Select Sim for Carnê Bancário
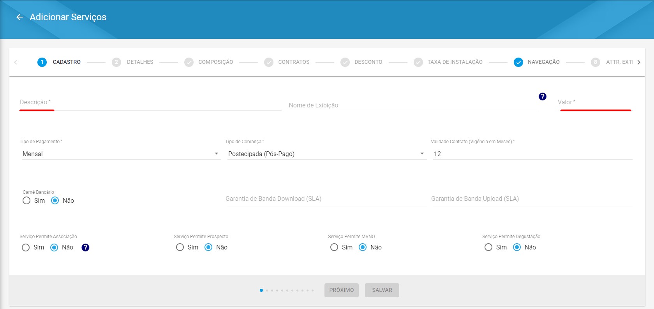The image size is (654, 309). coord(26,200)
